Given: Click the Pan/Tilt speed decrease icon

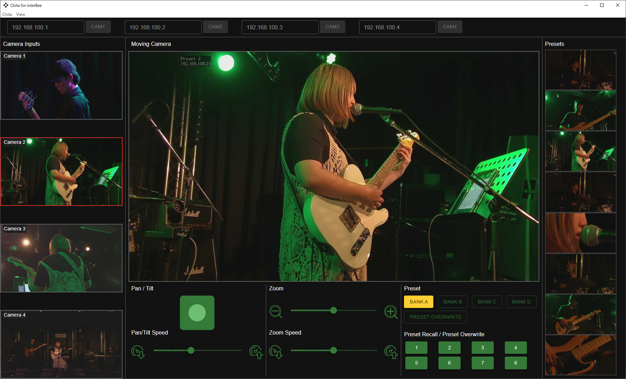Looking at the screenshot, I should pyautogui.click(x=138, y=352).
